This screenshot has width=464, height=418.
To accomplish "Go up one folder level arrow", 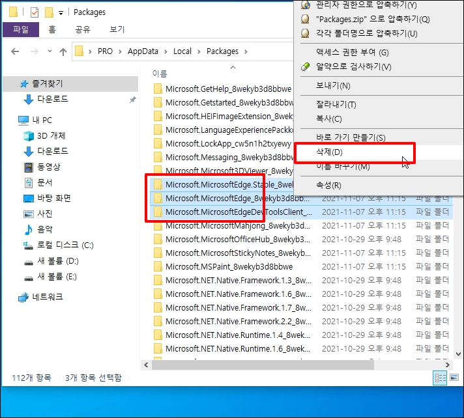I will click(x=63, y=52).
